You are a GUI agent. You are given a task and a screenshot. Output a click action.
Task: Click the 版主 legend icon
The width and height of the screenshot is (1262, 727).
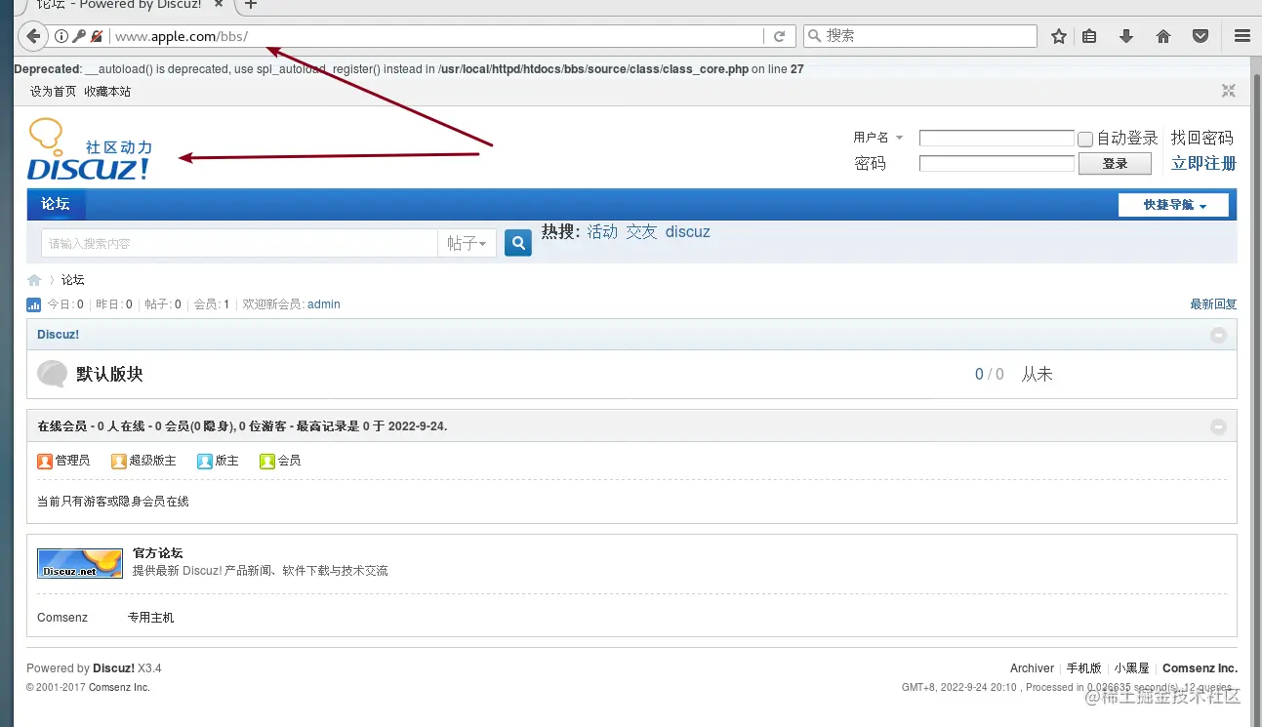tap(205, 461)
